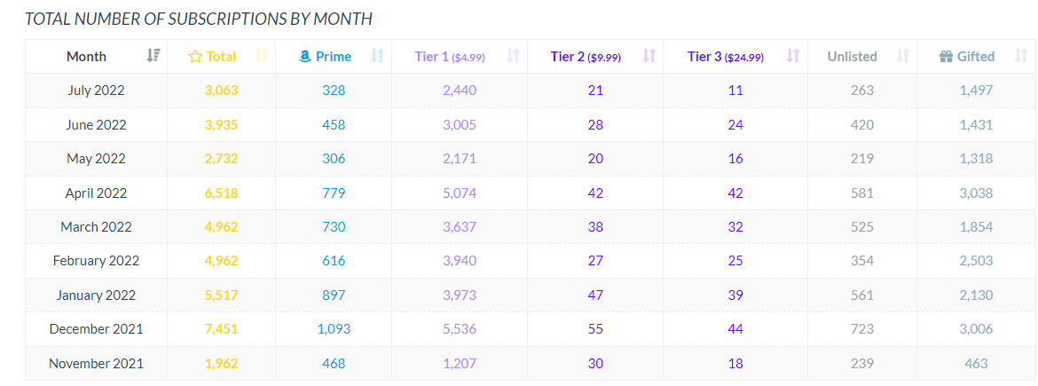Click total value 6,518 for April 2022
The image size is (1038, 386).
tap(221, 193)
